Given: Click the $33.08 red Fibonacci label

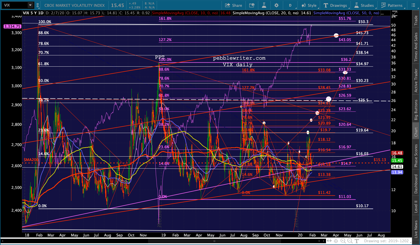Looking at the screenshot, I should point(324,70).
